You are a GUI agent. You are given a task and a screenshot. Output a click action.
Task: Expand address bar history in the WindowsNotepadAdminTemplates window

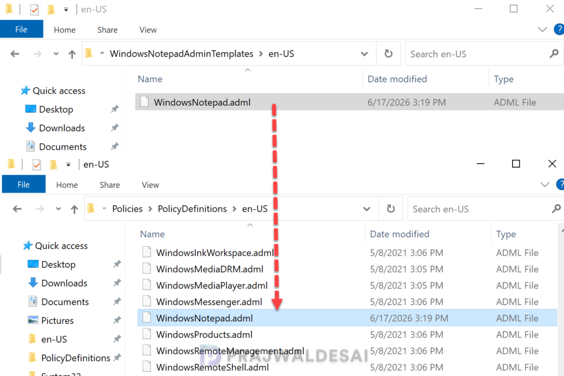coord(365,54)
